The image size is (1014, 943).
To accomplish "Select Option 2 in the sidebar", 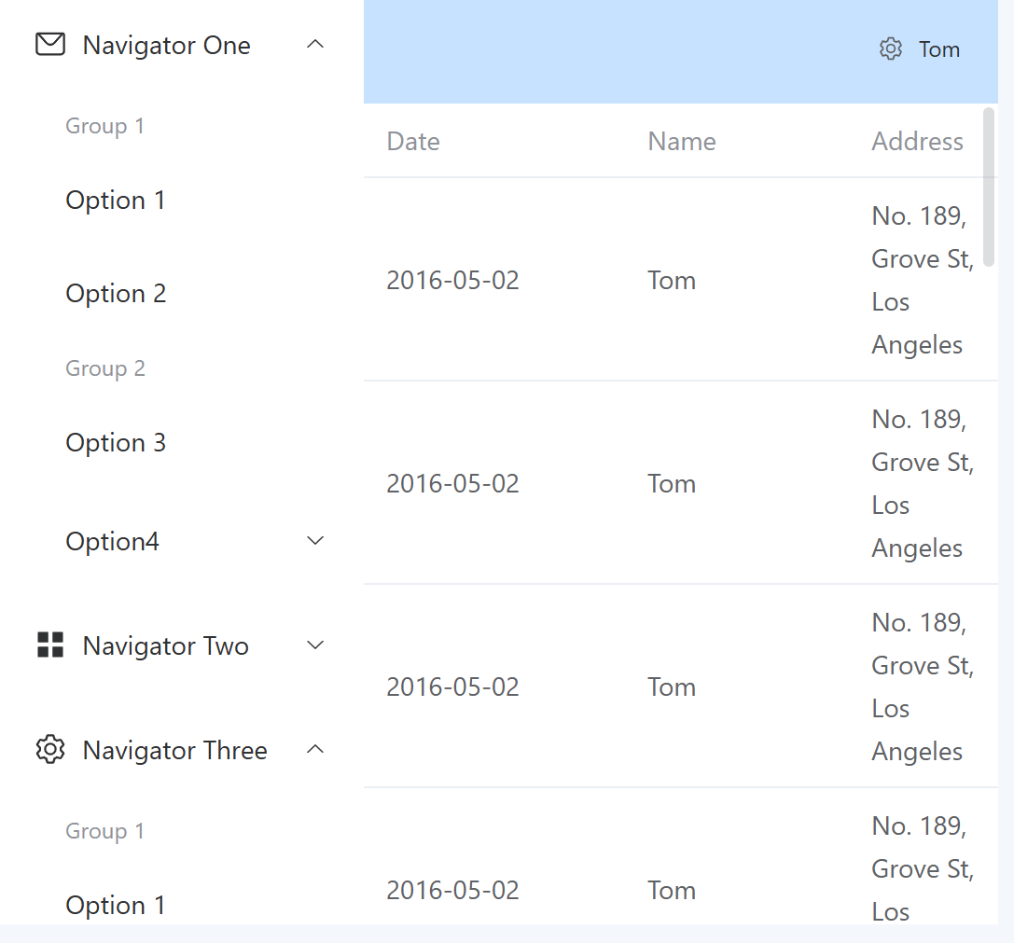I will (x=116, y=294).
